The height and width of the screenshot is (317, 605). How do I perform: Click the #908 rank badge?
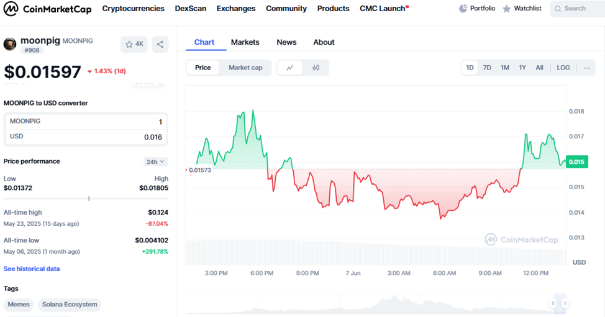(32, 50)
